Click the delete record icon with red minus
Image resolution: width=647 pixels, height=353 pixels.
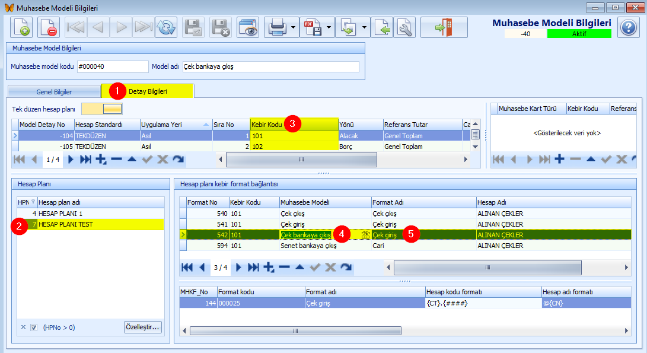point(48,28)
